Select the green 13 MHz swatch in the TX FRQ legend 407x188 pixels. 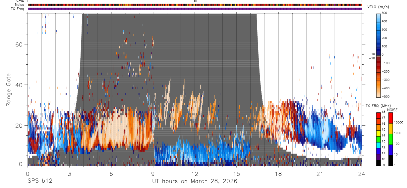[378, 139]
